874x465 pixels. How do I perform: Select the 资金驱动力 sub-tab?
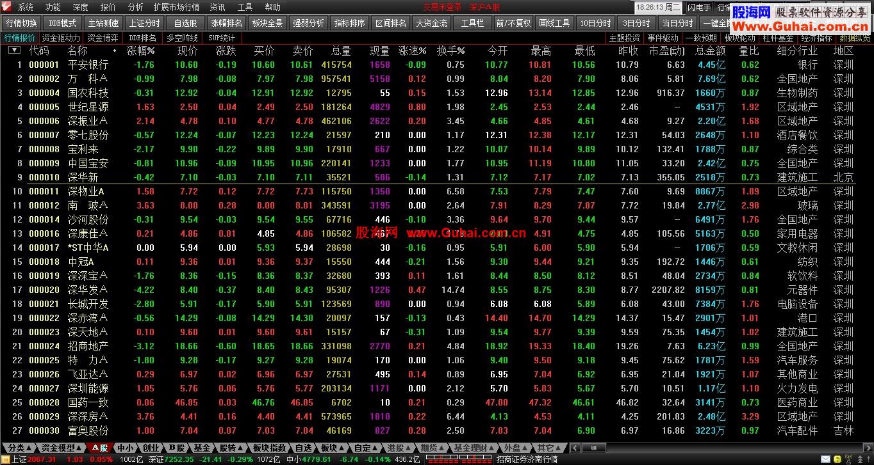coord(61,38)
